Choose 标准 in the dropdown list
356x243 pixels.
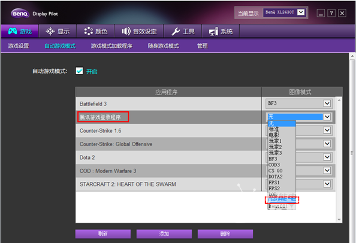(282, 129)
